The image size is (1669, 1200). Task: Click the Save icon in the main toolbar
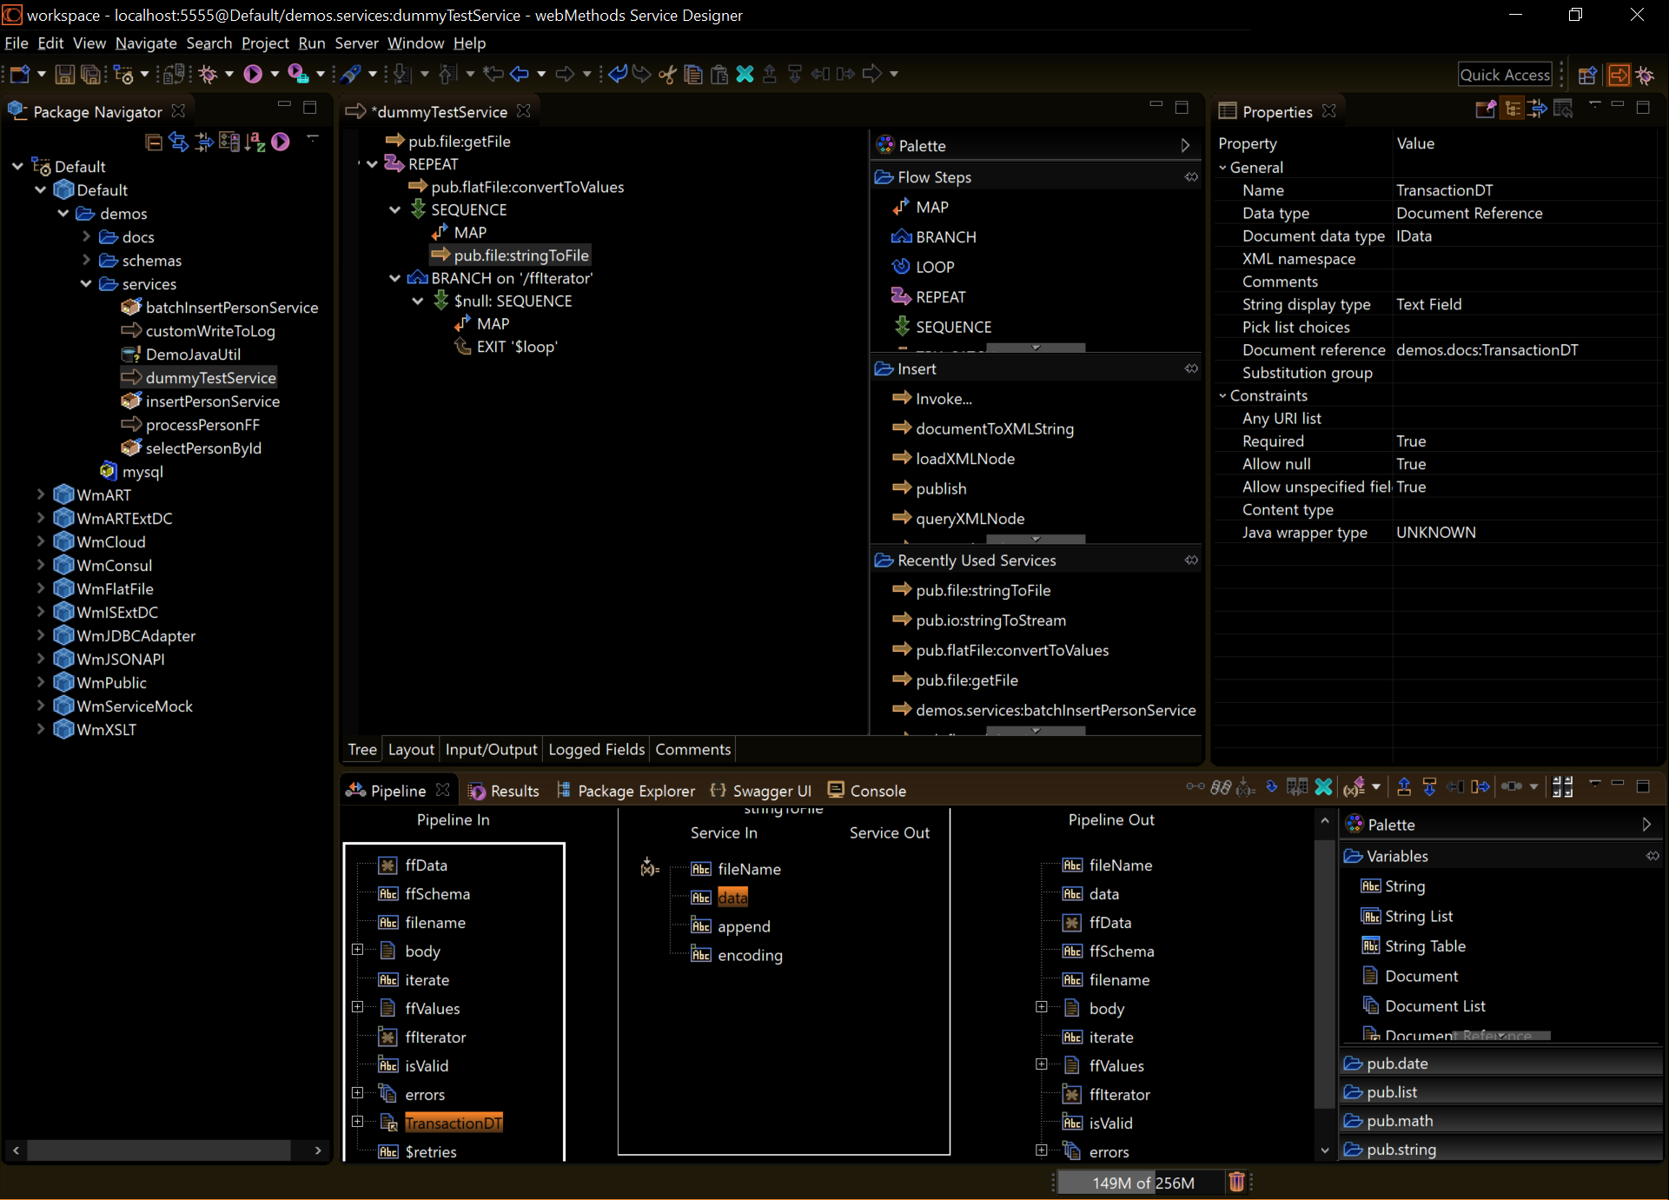pyautogui.click(x=65, y=75)
